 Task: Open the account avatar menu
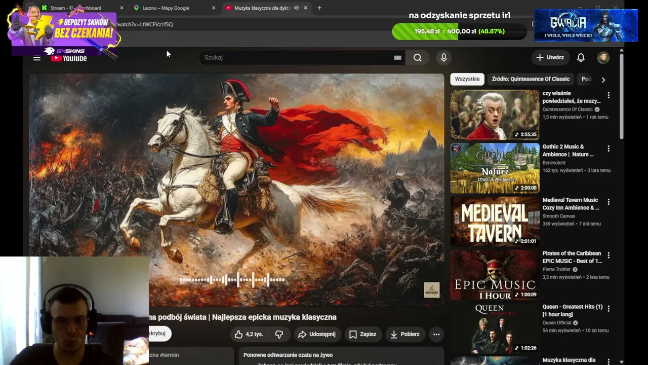(x=603, y=58)
